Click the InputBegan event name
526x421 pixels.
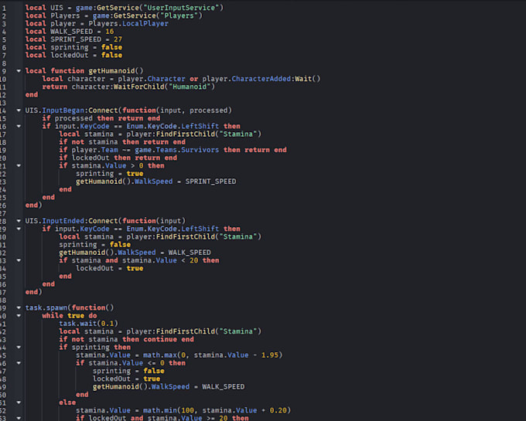tap(63, 110)
